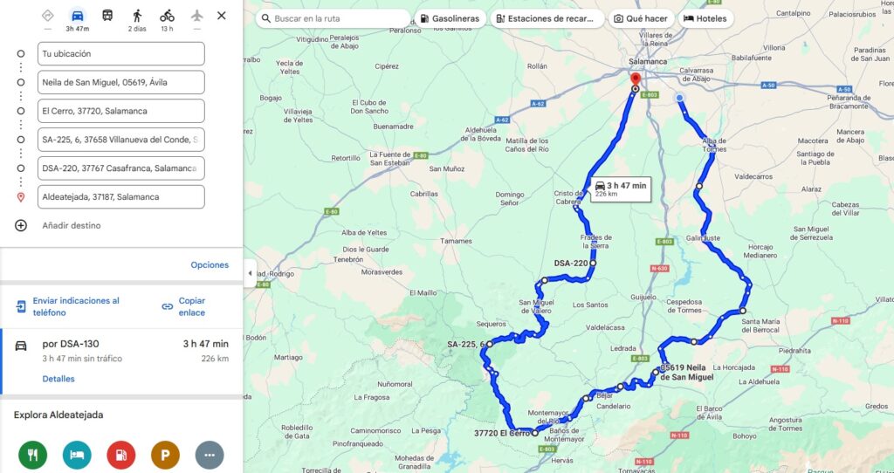Select the Hoteles chip
This screenshot has width=894, height=473.
click(705, 18)
